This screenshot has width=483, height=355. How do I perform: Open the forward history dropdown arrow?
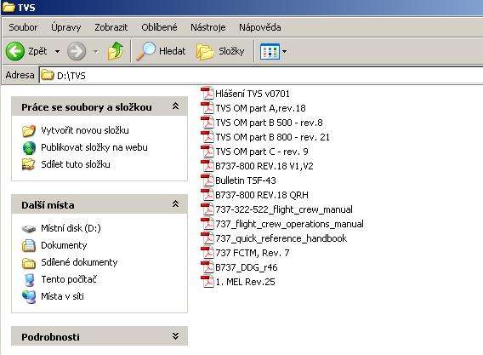tap(96, 51)
